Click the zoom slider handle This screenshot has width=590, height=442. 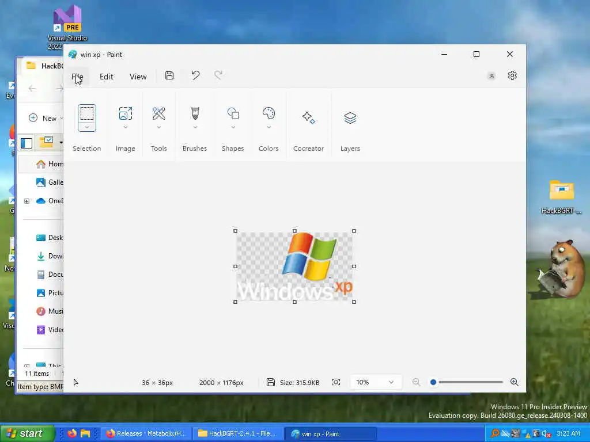433,382
